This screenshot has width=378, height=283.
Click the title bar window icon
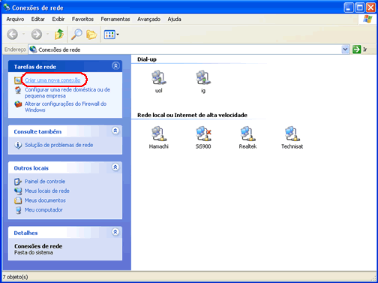(7, 8)
